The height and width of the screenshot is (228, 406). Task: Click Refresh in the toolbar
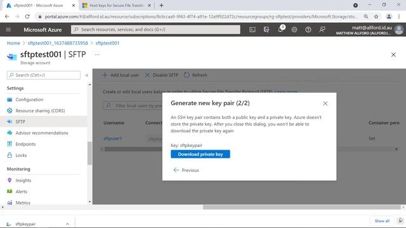(195, 75)
